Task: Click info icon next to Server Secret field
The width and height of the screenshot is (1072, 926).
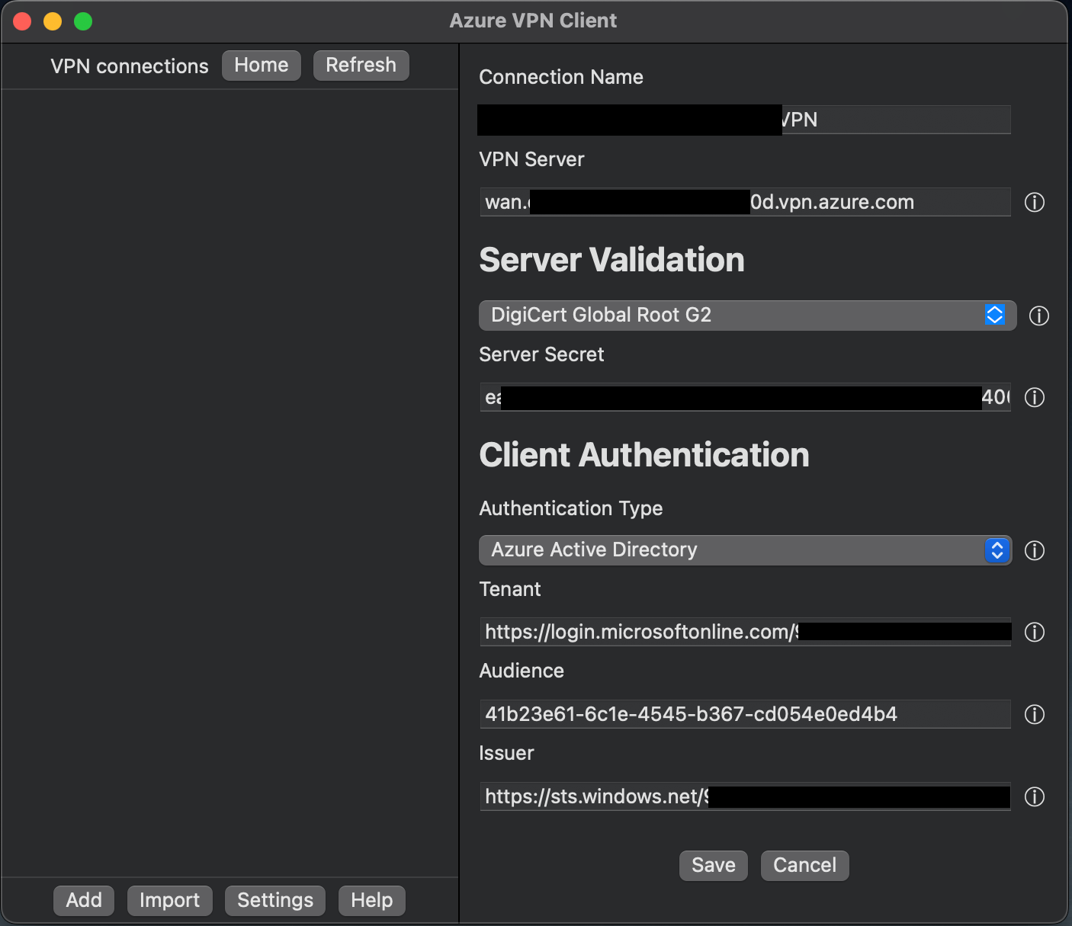Action: [1034, 397]
